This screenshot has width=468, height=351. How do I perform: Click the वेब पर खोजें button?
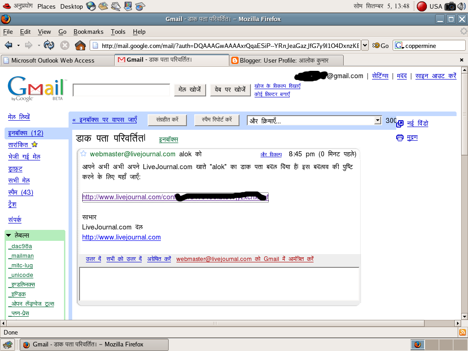coord(230,90)
